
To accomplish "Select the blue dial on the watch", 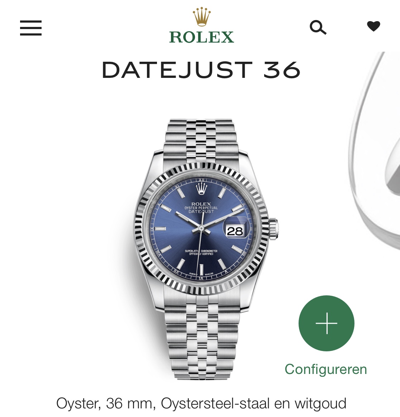I will point(201,229).
